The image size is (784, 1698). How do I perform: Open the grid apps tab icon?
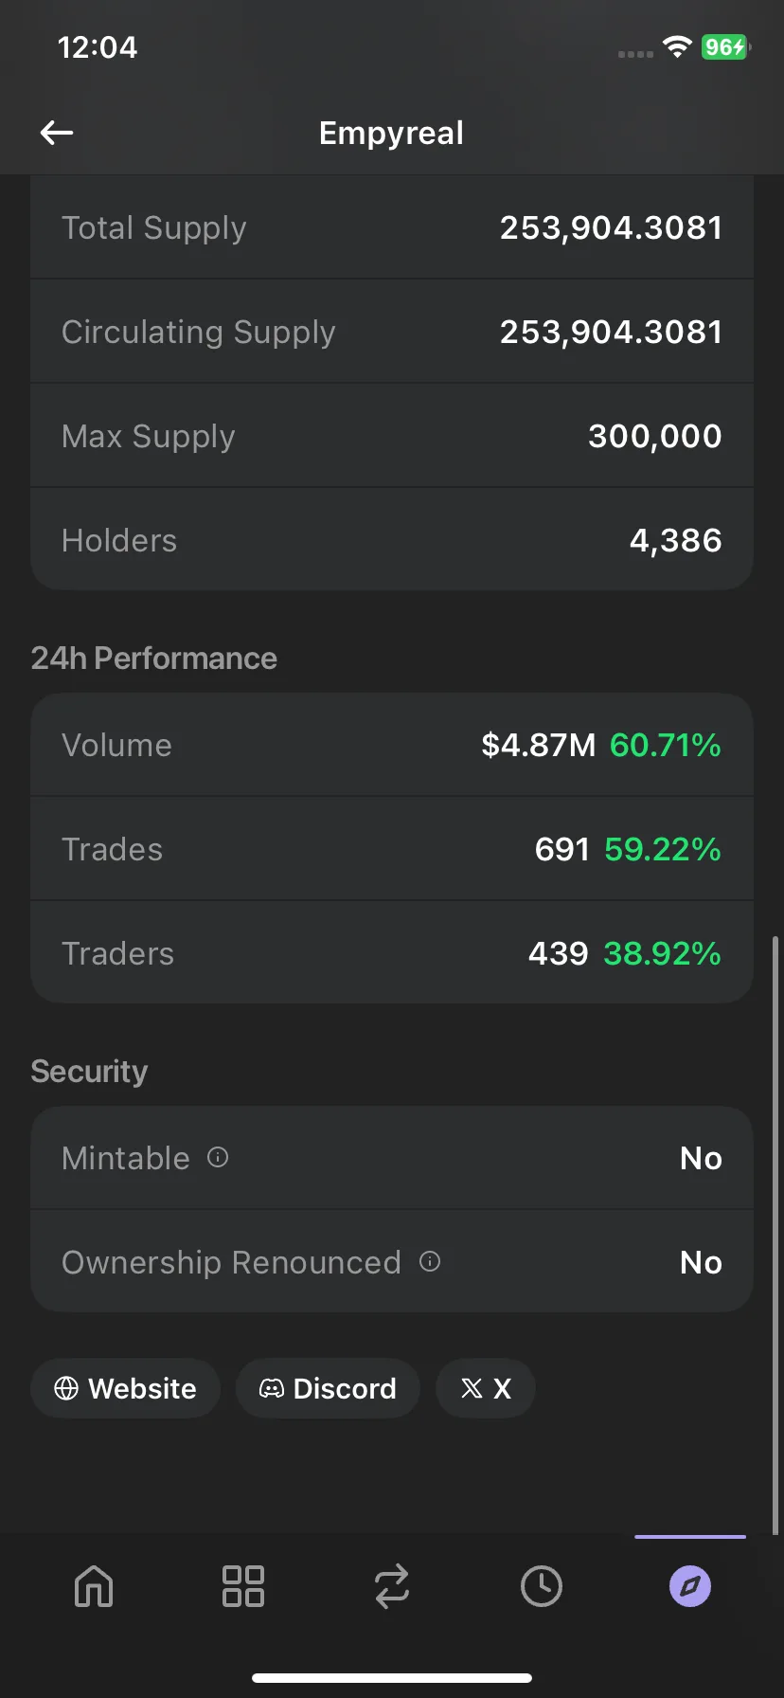pos(242,1585)
